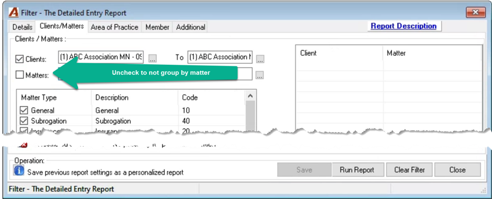This screenshot has width=492, height=199.
Task: Click the app logo in the title bar
Action: pos(14,13)
